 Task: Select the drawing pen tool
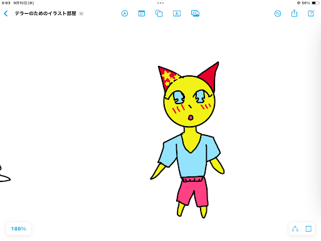pyautogui.click(x=125, y=14)
